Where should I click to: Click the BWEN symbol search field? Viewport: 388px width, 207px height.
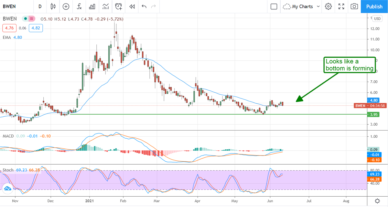coord(16,6)
